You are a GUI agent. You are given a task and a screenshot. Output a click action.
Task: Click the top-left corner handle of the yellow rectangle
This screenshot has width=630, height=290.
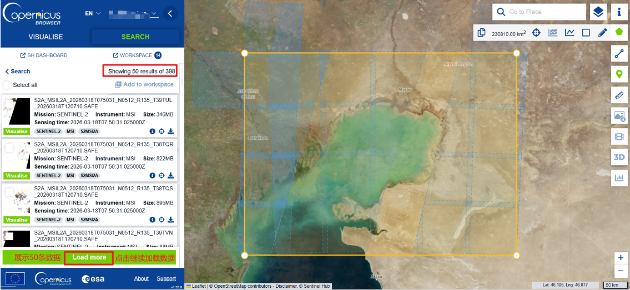click(244, 53)
